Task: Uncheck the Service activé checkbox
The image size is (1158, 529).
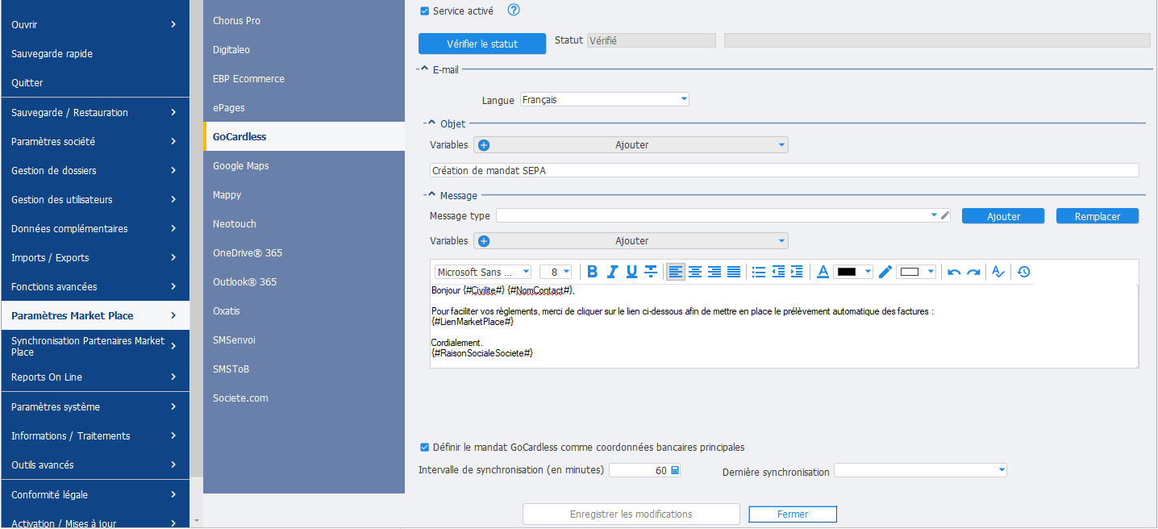Action: pos(425,11)
